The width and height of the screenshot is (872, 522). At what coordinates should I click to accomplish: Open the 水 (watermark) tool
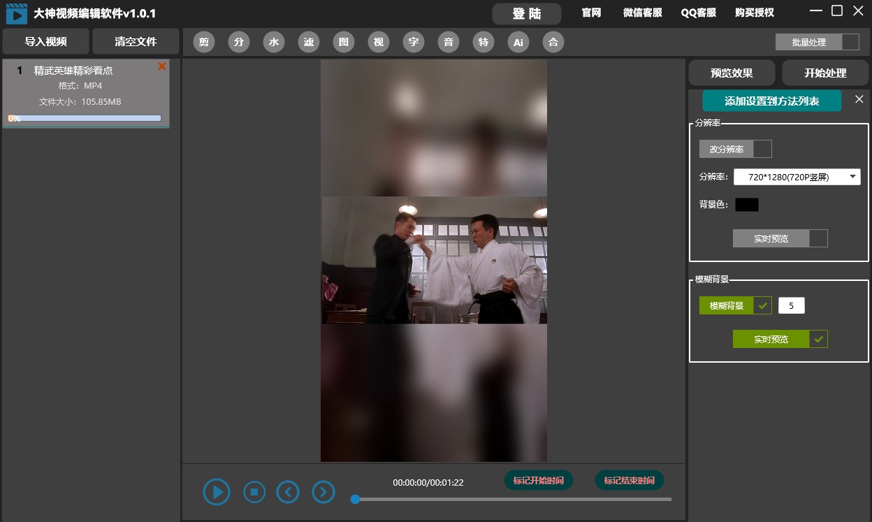coord(274,43)
